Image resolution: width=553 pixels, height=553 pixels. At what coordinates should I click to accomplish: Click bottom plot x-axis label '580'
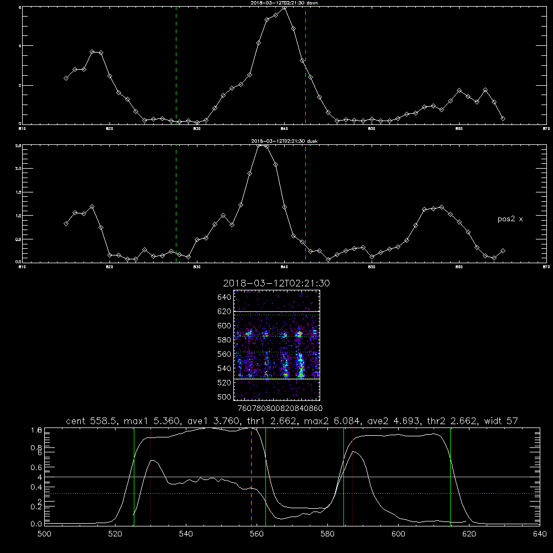[327, 534]
